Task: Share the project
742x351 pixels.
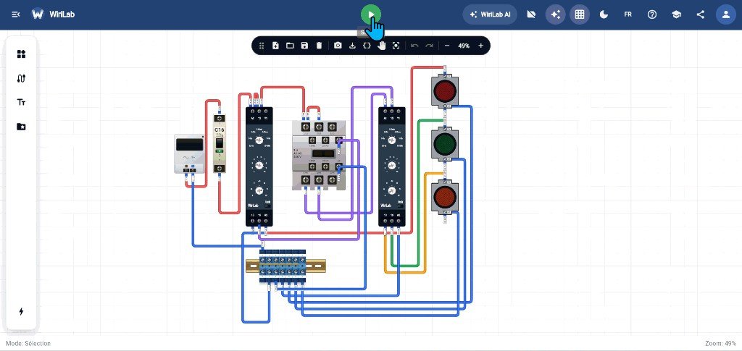Action: 701,14
